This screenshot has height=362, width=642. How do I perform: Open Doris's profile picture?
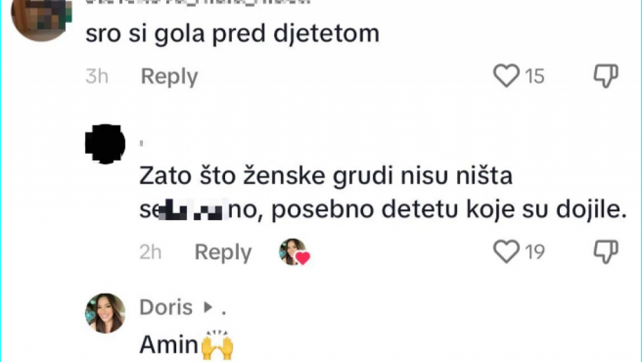tap(105, 313)
